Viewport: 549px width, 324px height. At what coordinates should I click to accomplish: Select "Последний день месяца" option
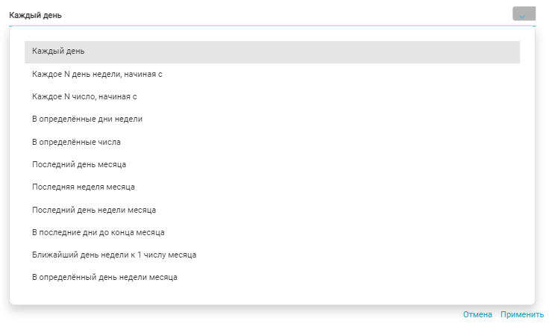point(78,163)
